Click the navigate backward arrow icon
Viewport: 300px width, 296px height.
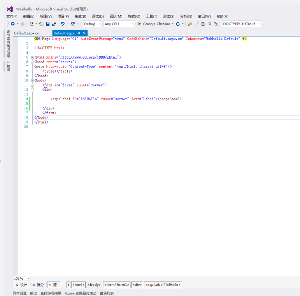[13, 24]
